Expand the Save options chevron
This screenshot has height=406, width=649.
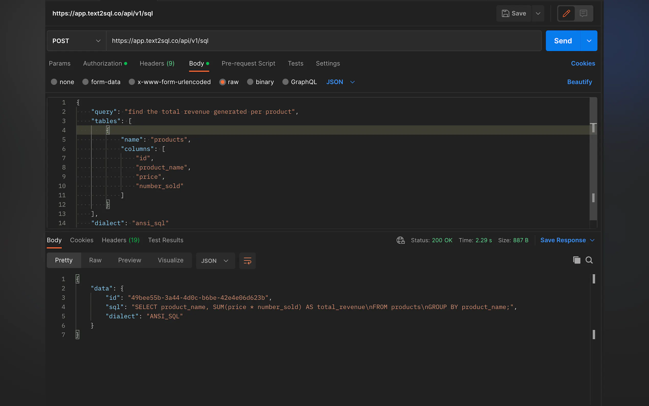[538, 13]
